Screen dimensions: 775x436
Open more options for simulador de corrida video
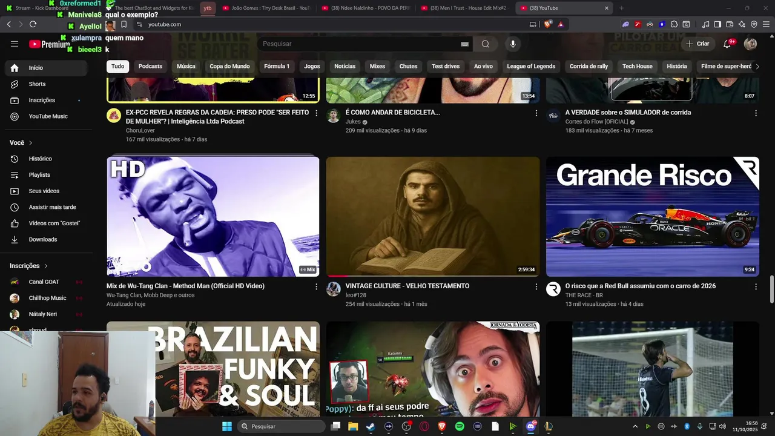click(x=756, y=113)
